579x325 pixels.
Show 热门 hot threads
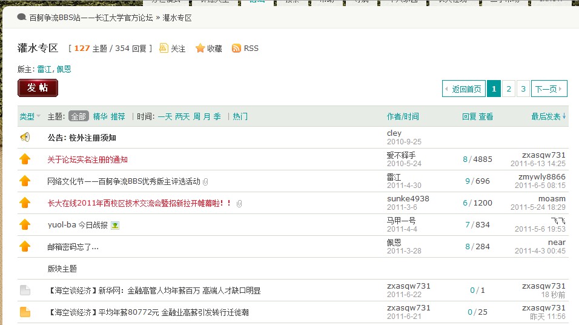[x=240, y=116]
